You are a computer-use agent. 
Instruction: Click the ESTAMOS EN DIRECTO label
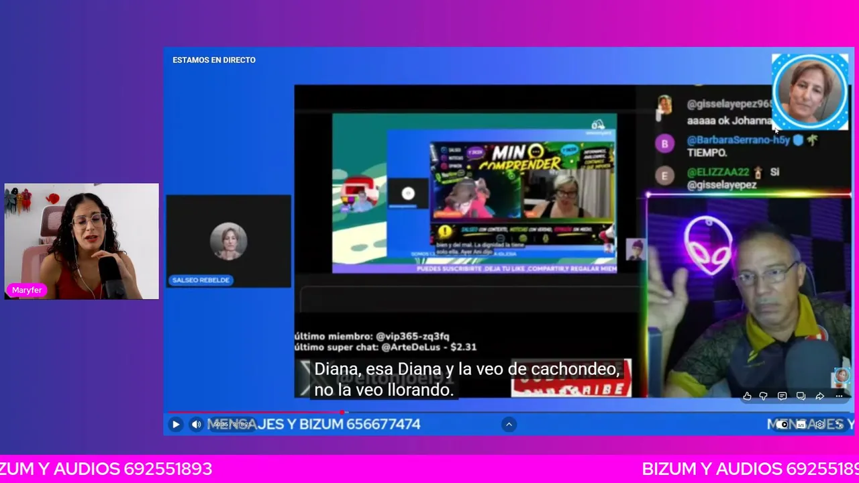(214, 60)
